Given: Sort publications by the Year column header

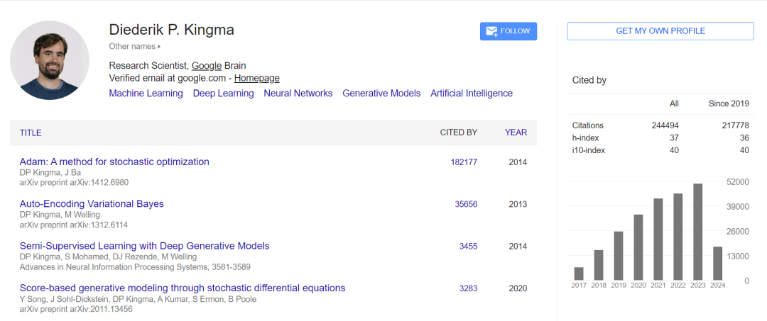Looking at the screenshot, I should (516, 133).
